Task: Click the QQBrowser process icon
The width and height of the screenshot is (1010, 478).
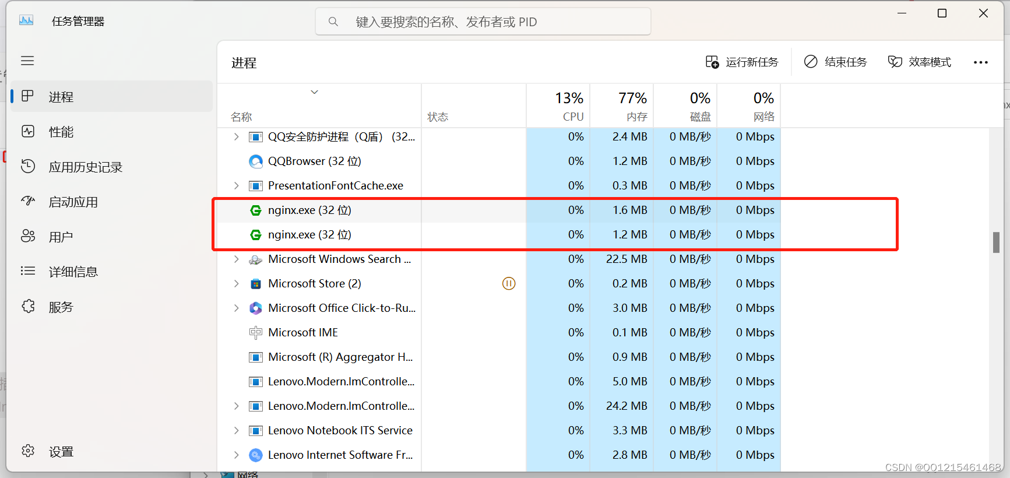Action: 255,161
